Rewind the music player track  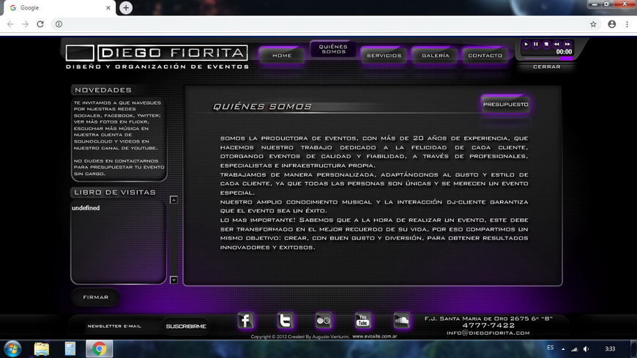tap(556, 45)
